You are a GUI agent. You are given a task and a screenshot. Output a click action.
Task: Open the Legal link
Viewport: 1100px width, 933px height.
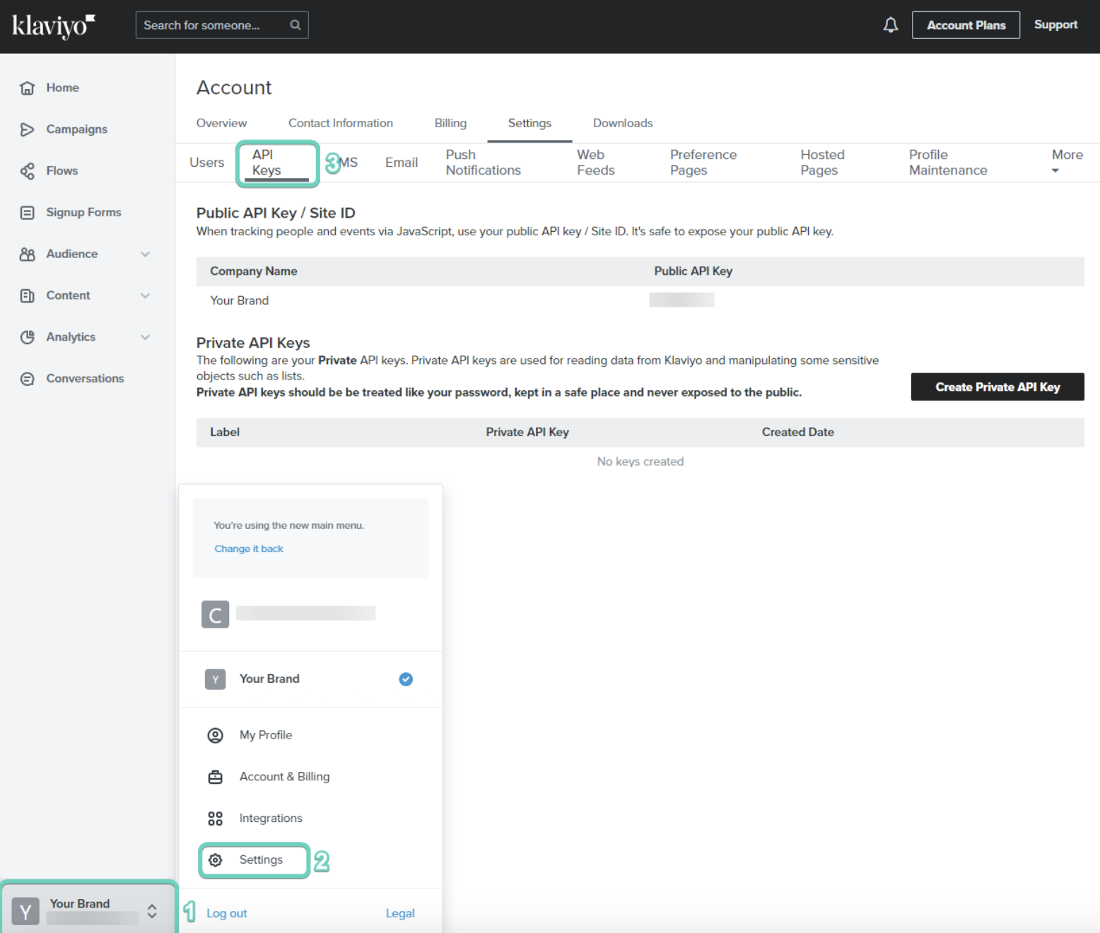pos(400,913)
